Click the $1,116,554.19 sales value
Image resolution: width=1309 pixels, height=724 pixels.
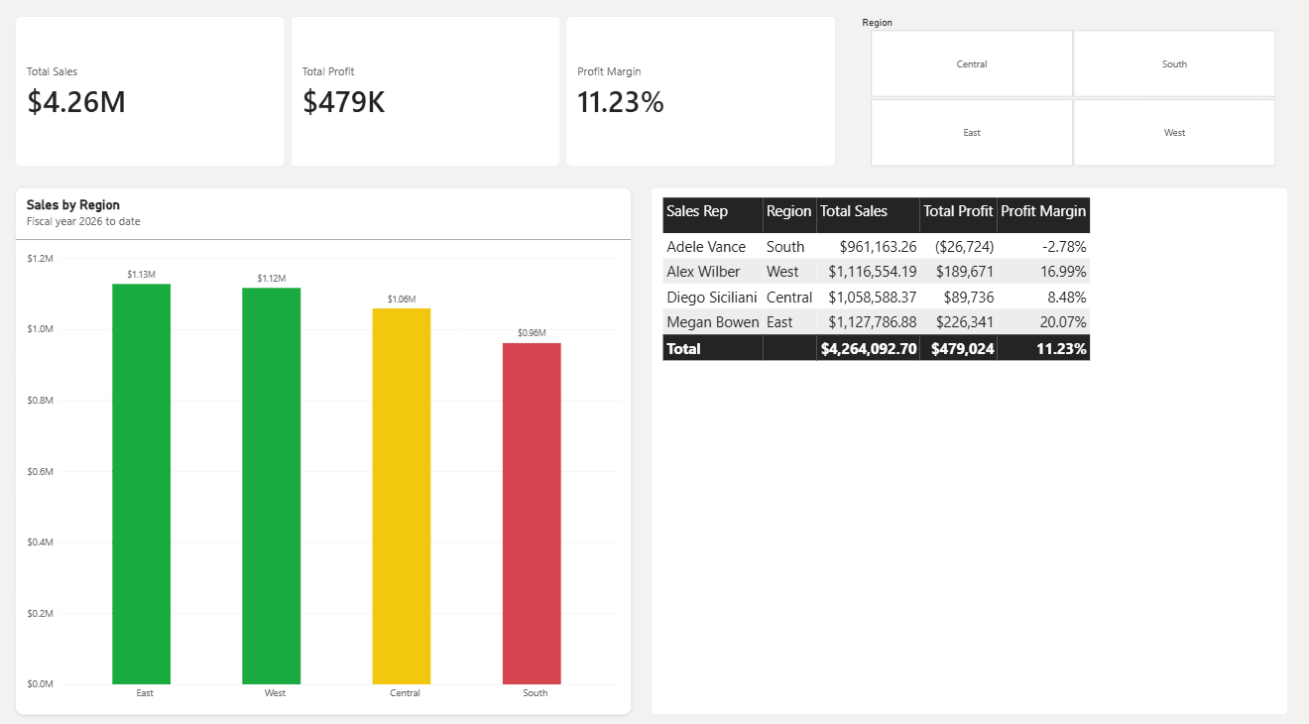[x=868, y=271]
